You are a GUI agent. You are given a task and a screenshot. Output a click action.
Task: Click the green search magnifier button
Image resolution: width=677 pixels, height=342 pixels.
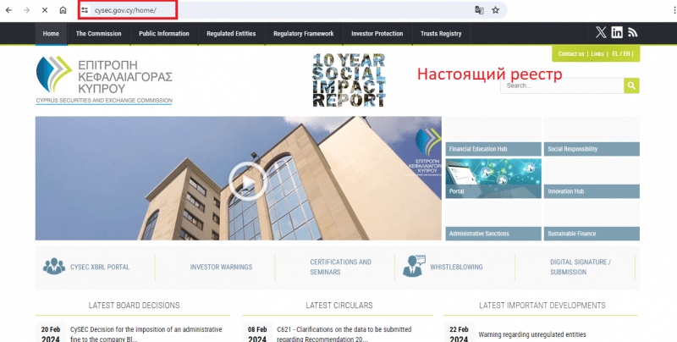click(x=631, y=85)
